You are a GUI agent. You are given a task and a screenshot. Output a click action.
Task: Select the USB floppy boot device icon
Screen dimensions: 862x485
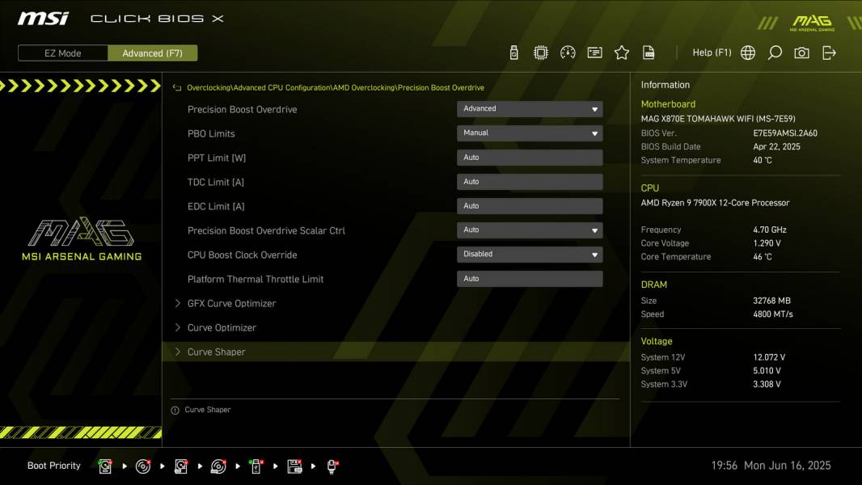coord(294,466)
